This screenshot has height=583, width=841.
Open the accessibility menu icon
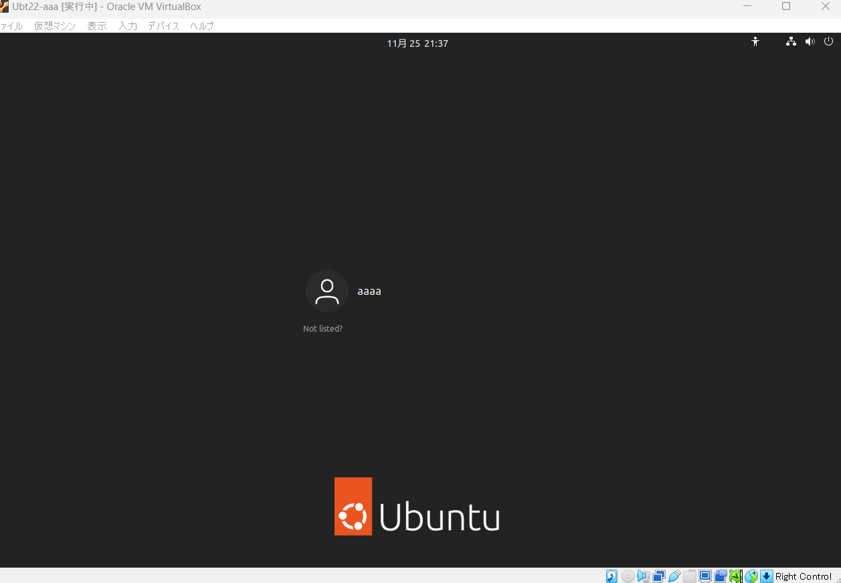coord(755,41)
